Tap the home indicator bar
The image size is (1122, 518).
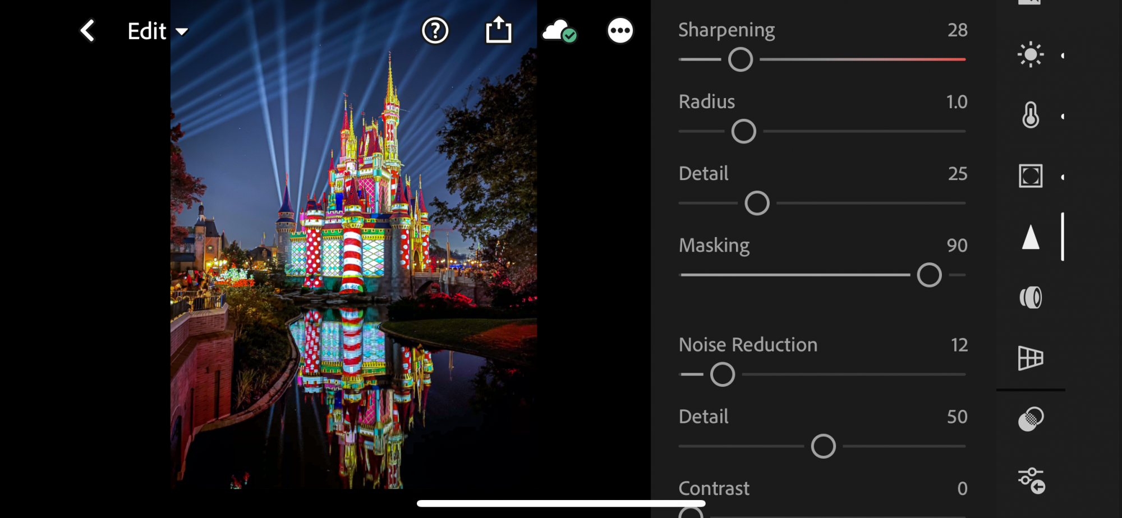(561, 503)
